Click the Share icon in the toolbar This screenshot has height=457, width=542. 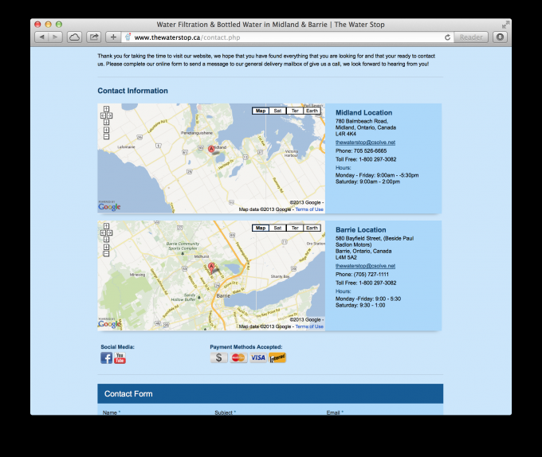(94, 37)
